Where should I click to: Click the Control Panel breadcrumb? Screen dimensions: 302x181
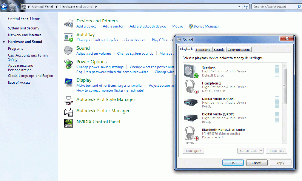coord(43,7)
